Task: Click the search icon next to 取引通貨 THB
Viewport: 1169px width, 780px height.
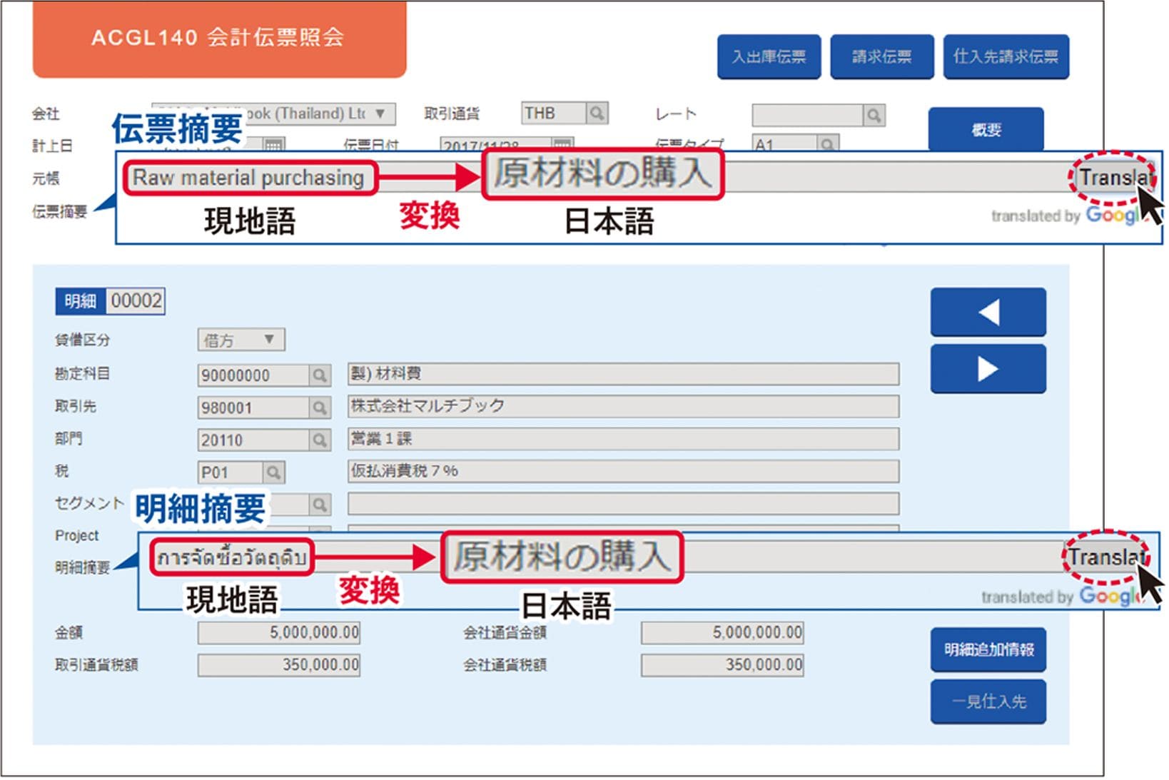Action: point(597,113)
